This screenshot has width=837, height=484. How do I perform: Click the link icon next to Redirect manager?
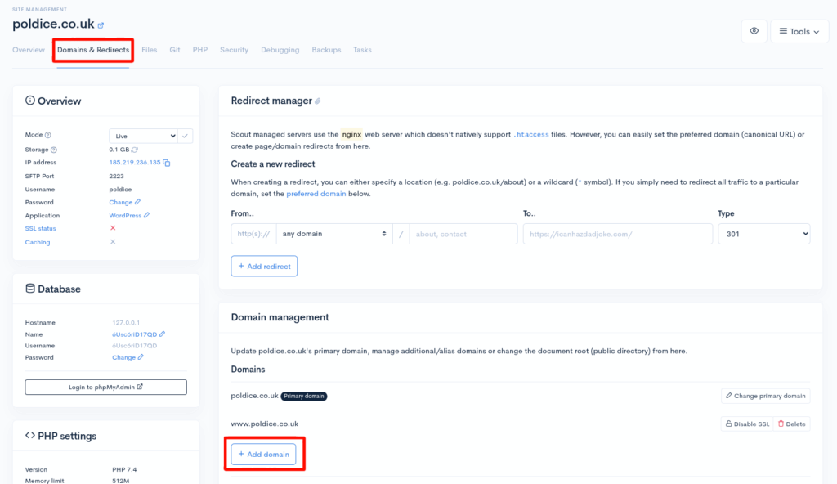coord(318,101)
